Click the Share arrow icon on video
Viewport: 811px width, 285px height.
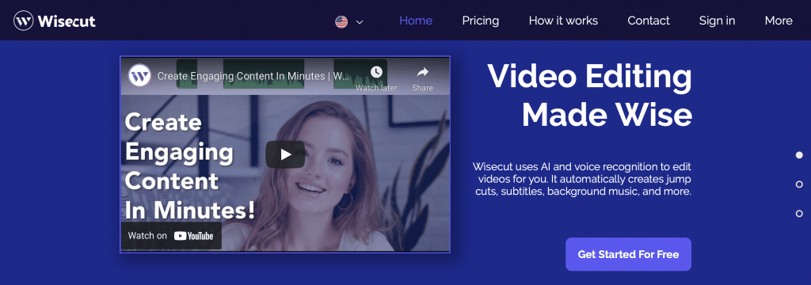423,72
